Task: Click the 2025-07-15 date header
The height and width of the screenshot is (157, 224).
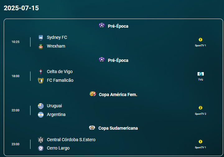Action: pos(21,8)
